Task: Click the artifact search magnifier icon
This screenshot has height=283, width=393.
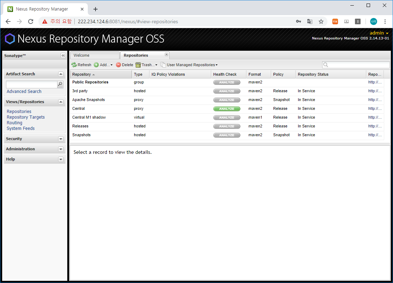Action: point(60,84)
